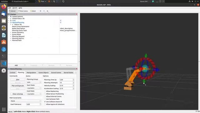This screenshot has width=200, height=113.
Task: Open Help from the dock
Action: [4, 49]
